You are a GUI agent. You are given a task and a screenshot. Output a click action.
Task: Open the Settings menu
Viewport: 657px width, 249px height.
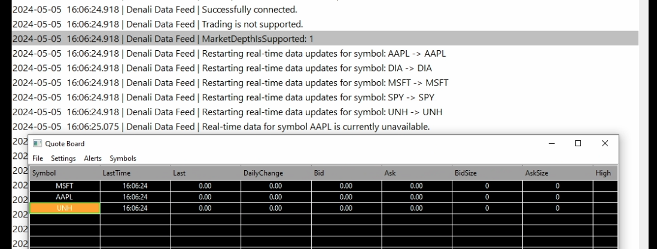[63, 158]
